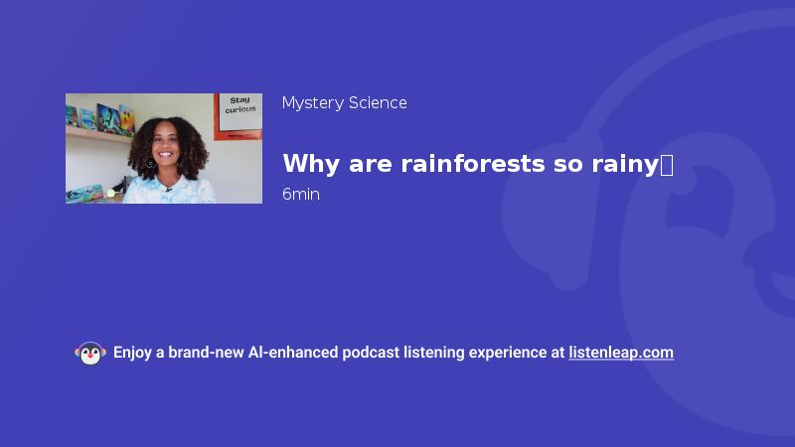Open the listenleap.com link
This screenshot has width=795, height=447.
click(621, 353)
